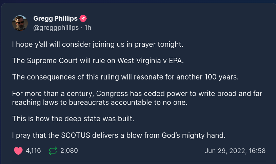Open the Jun 29, 2022, 16:58 date link
This screenshot has width=276, height=164.
[235, 151]
